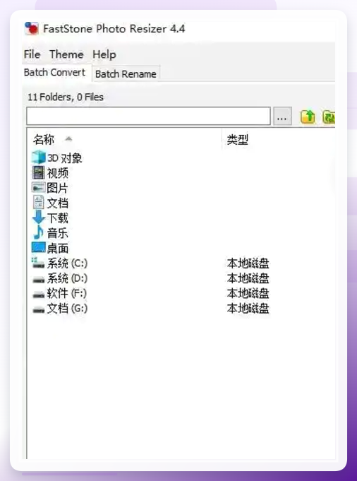Select the 文档 document icon
357x481 pixels.
pyautogui.click(x=39, y=203)
